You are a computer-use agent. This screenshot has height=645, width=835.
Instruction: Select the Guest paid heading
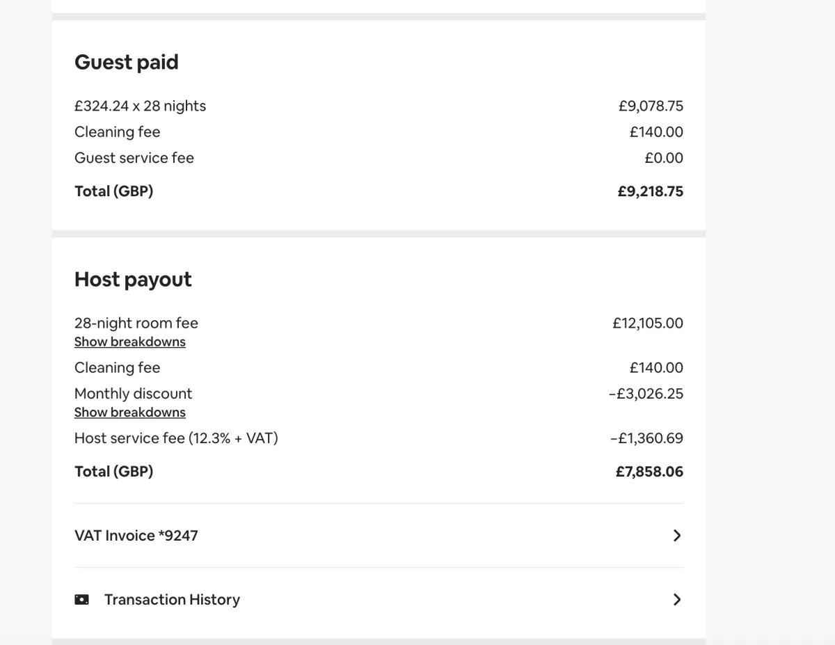coord(127,62)
